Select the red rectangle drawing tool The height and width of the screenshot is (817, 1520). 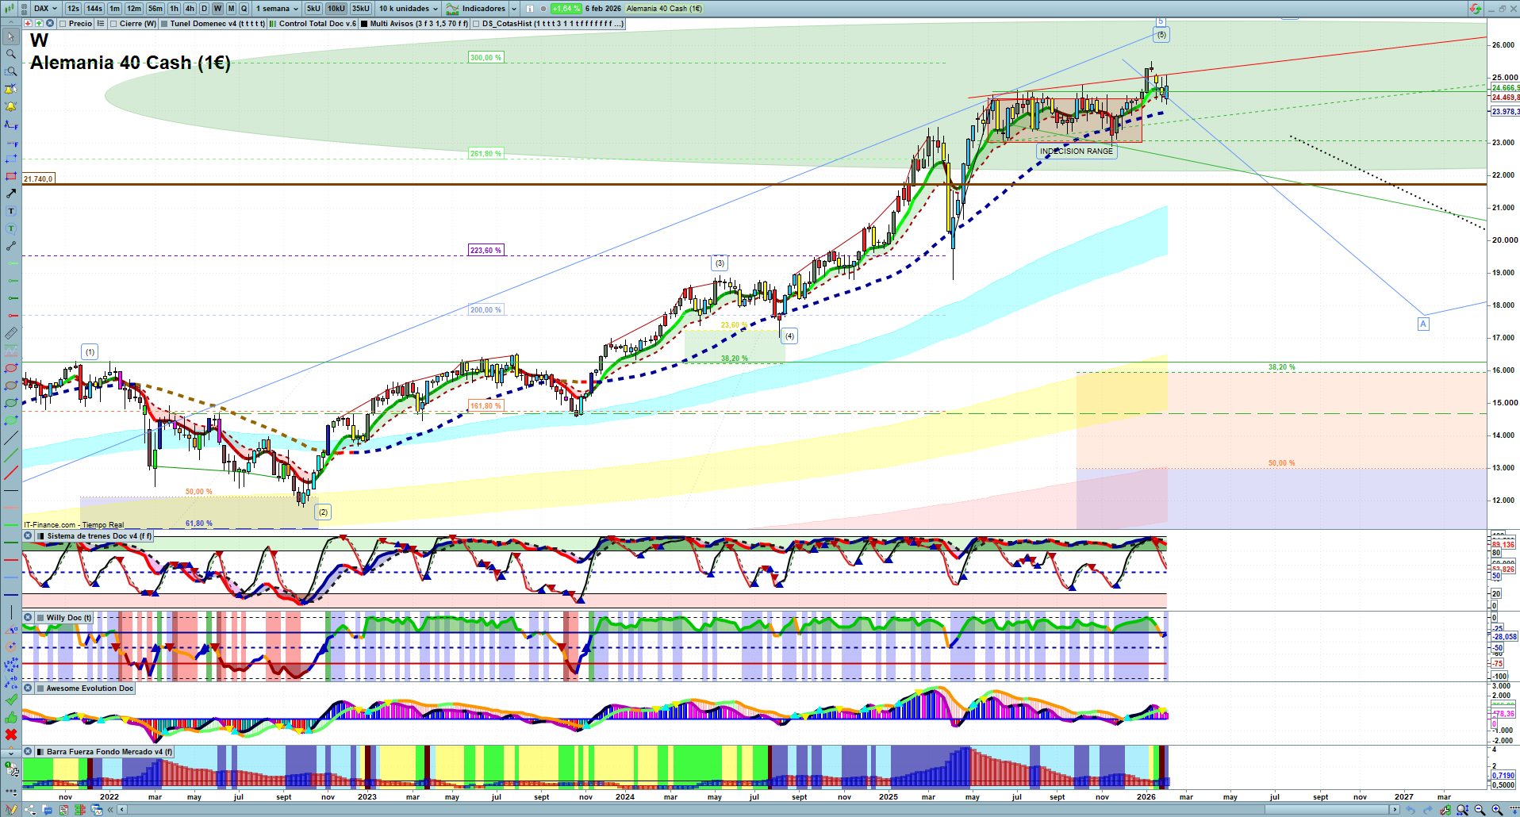(x=11, y=176)
